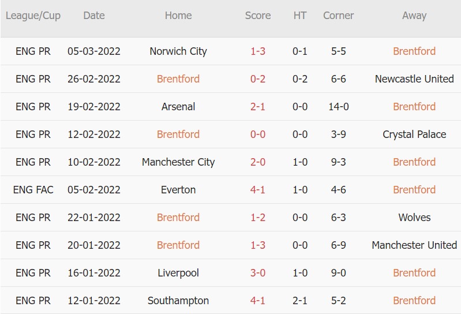Screen dimensions: 461x314
Task: Open Manchester City team link
Action: pos(178,162)
